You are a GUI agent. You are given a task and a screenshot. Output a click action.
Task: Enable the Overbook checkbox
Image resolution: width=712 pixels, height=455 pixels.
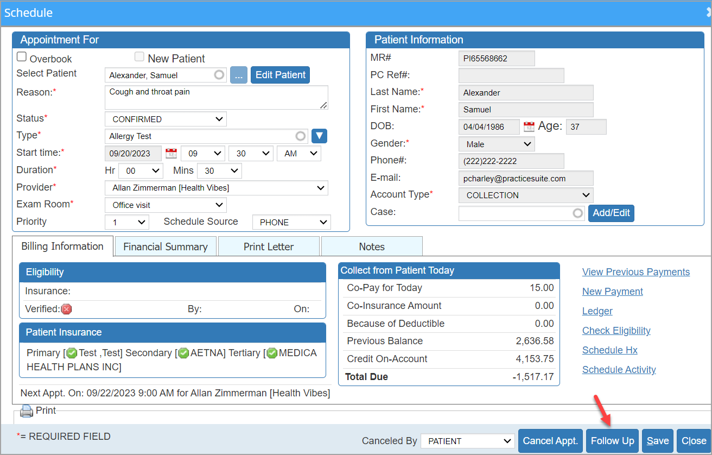(22, 56)
